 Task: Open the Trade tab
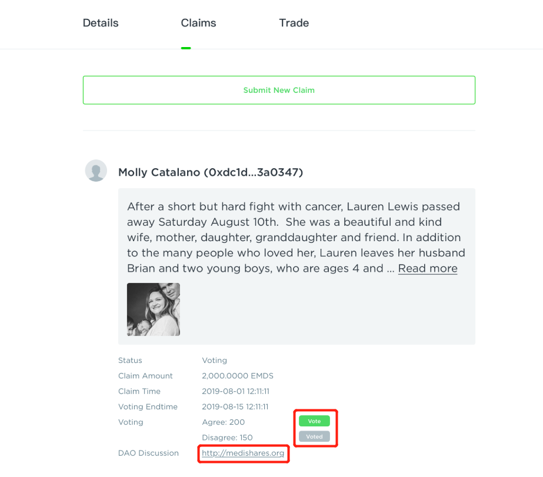point(294,24)
